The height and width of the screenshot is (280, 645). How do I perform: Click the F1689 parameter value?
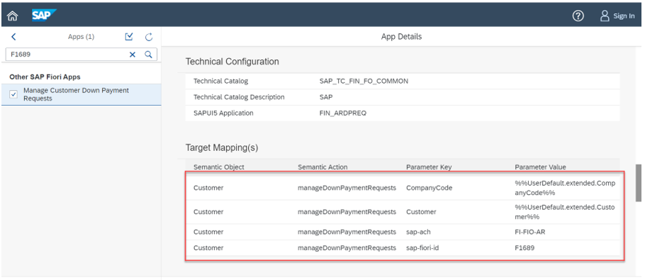coord(525,248)
